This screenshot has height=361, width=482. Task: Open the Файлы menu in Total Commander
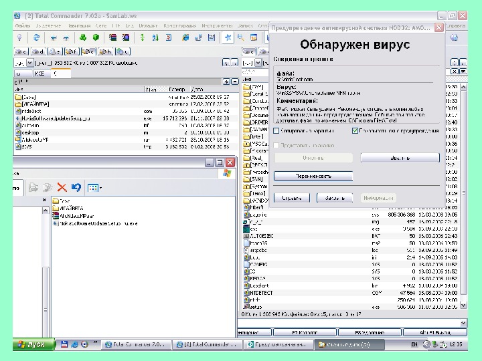[x=23, y=25]
